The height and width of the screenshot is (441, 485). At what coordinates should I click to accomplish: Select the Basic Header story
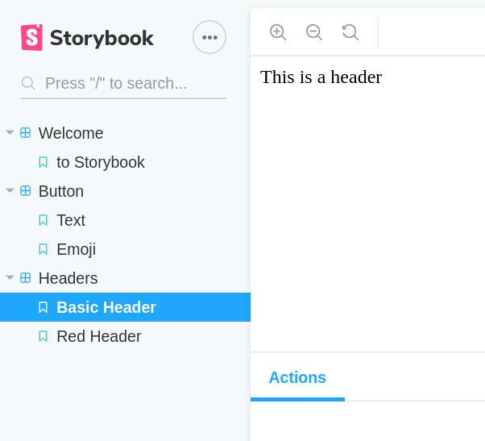pos(125,307)
